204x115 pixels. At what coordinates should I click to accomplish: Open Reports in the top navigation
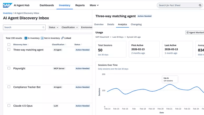pyautogui.click(x=80, y=5)
